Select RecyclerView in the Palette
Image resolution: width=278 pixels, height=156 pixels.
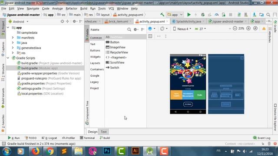pyautogui.click(x=117, y=52)
